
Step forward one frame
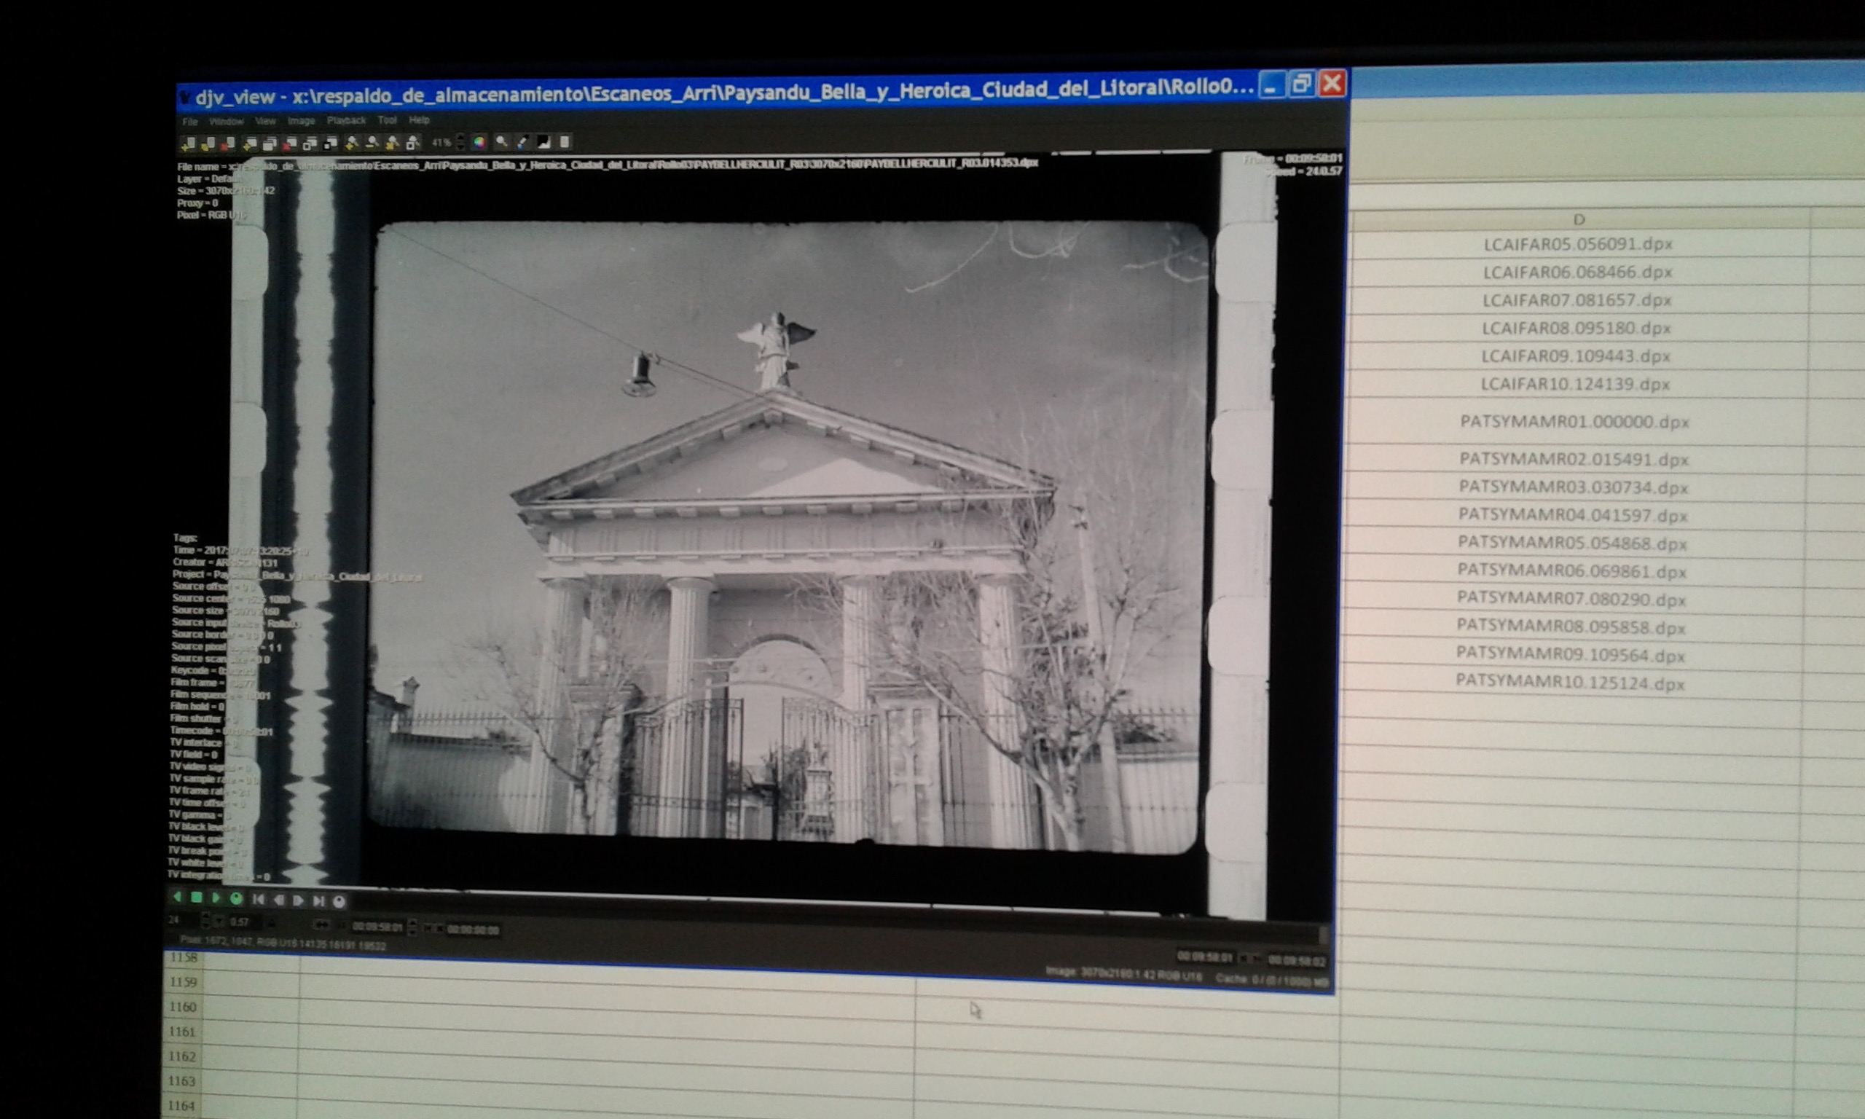click(299, 901)
